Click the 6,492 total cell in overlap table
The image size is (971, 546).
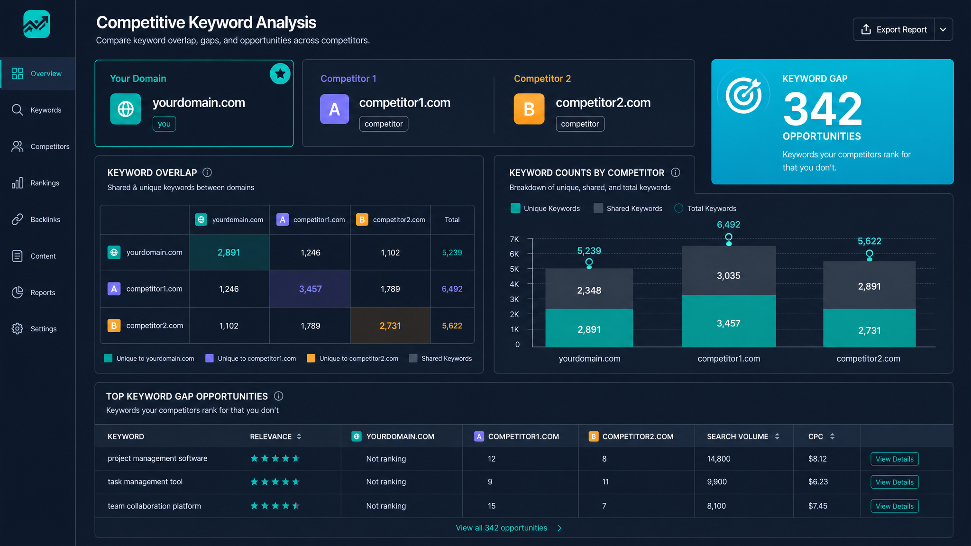(x=452, y=289)
